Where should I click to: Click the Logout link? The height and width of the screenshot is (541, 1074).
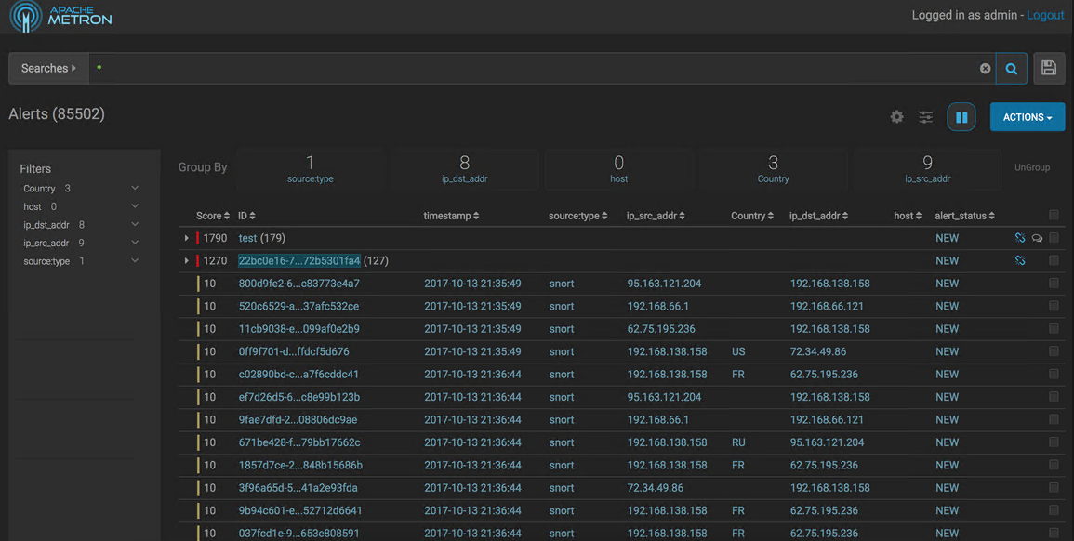click(1045, 15)
